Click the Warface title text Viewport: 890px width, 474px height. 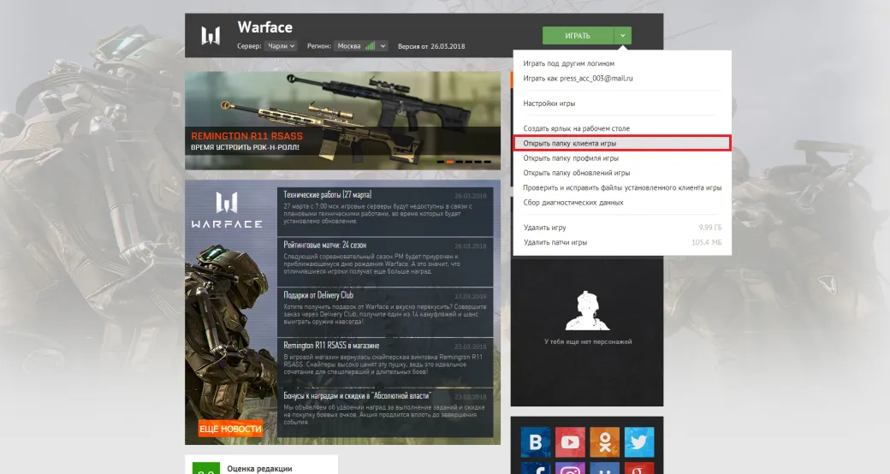[265, 27]
